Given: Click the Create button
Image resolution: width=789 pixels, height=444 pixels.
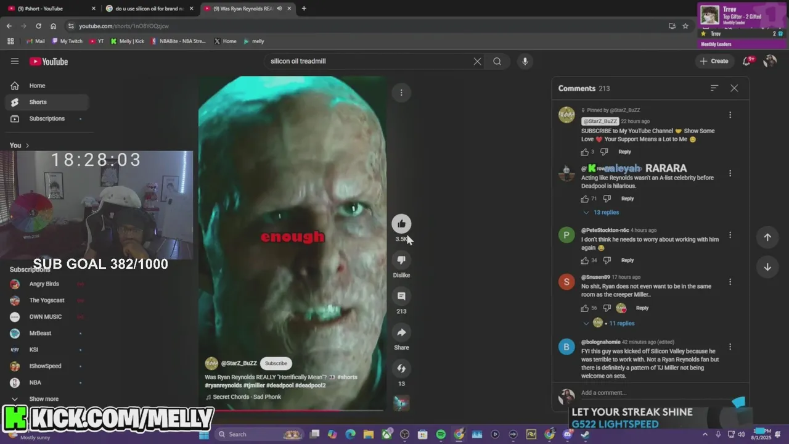Looking at the screenshot, I should click(714, 61).
